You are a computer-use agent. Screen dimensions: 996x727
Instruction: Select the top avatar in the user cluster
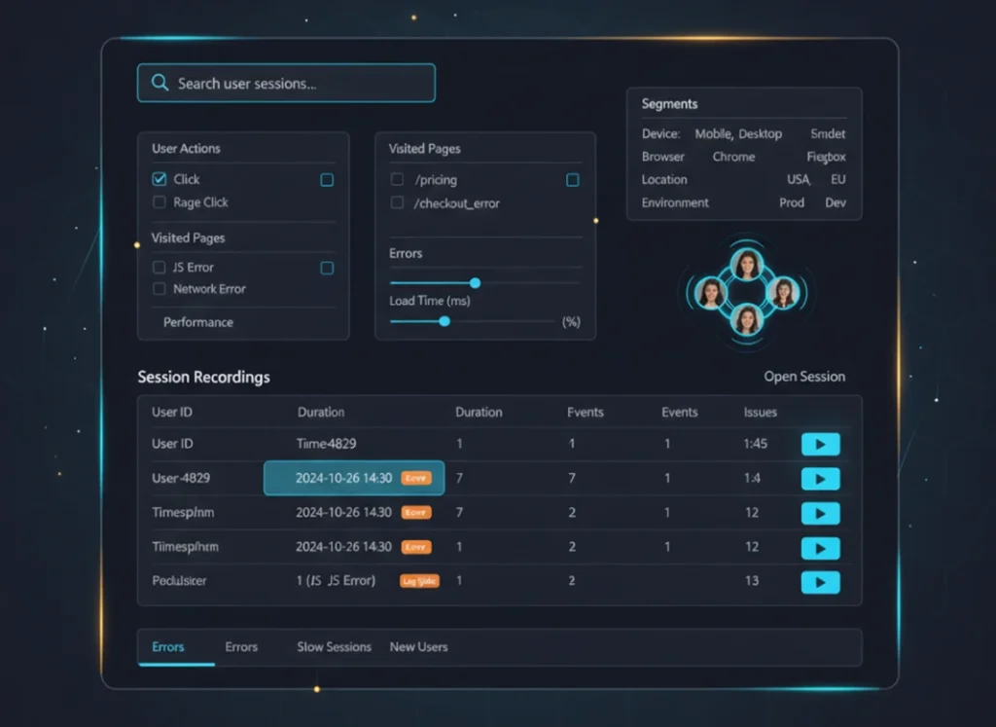coord(747,264)
